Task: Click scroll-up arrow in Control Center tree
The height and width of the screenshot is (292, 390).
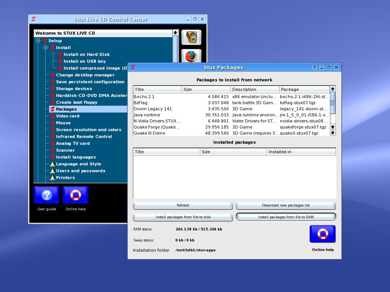Action: pos(175,33)
